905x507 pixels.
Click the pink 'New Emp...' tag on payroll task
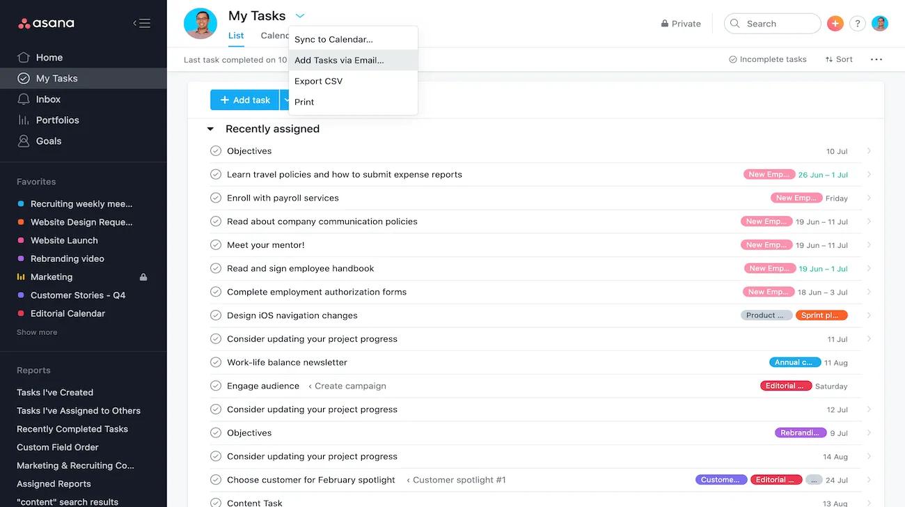[x=796, y=198]
